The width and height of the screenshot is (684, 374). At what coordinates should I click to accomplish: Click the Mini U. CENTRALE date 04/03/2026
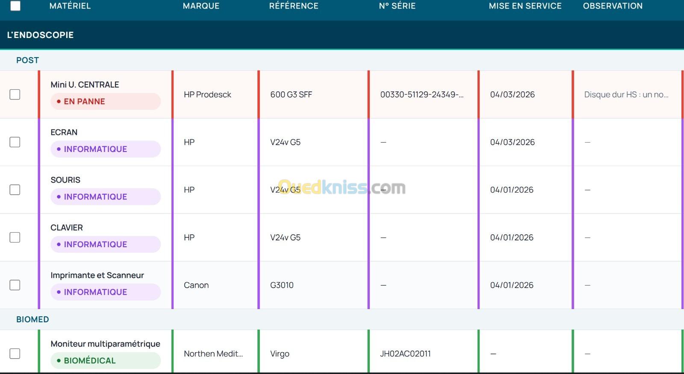point(512,94)
